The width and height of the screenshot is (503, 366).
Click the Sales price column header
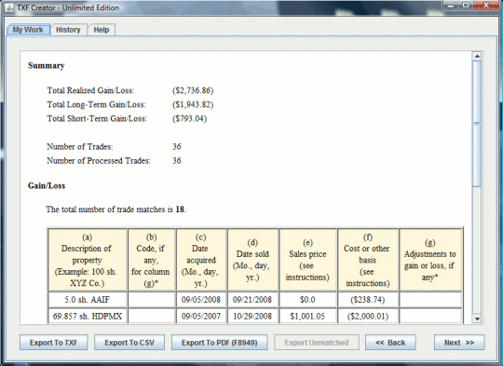tap(307, 260)
